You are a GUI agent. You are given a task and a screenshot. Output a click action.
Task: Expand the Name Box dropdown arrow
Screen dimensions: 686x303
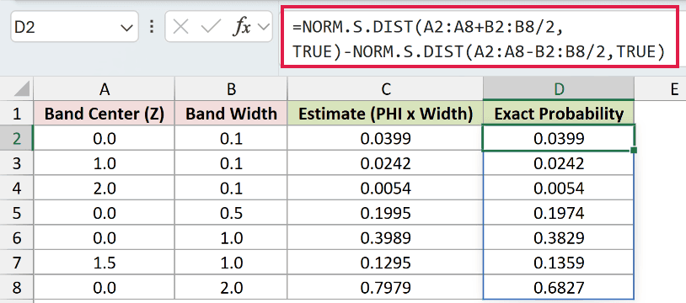coord(126,28)
